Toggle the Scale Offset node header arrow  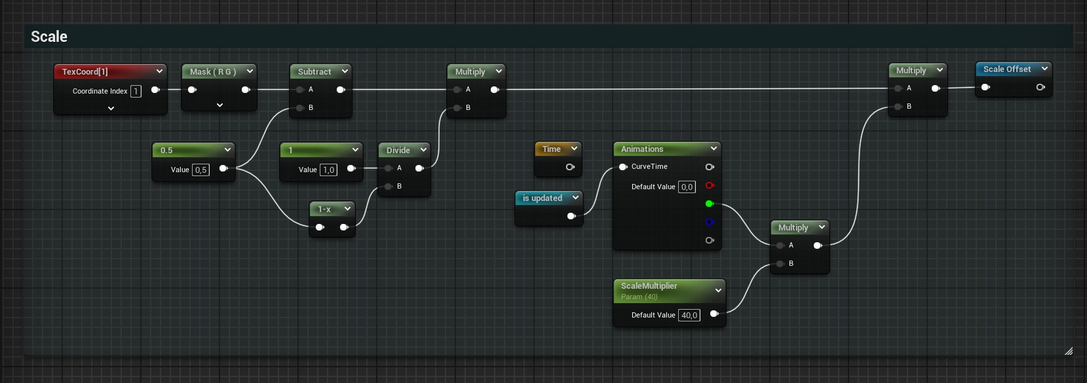[1044, 69]
